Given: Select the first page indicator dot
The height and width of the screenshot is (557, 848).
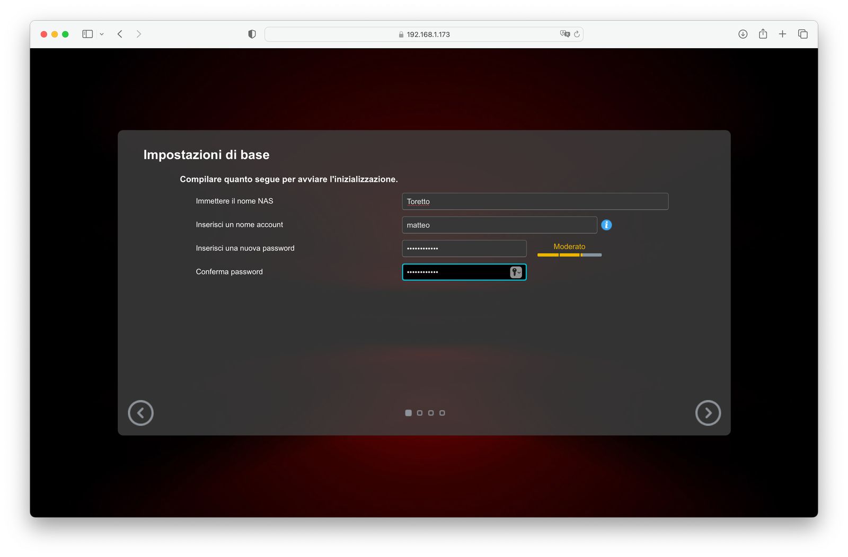Looking at the screenshot, I should click(408, 413).
